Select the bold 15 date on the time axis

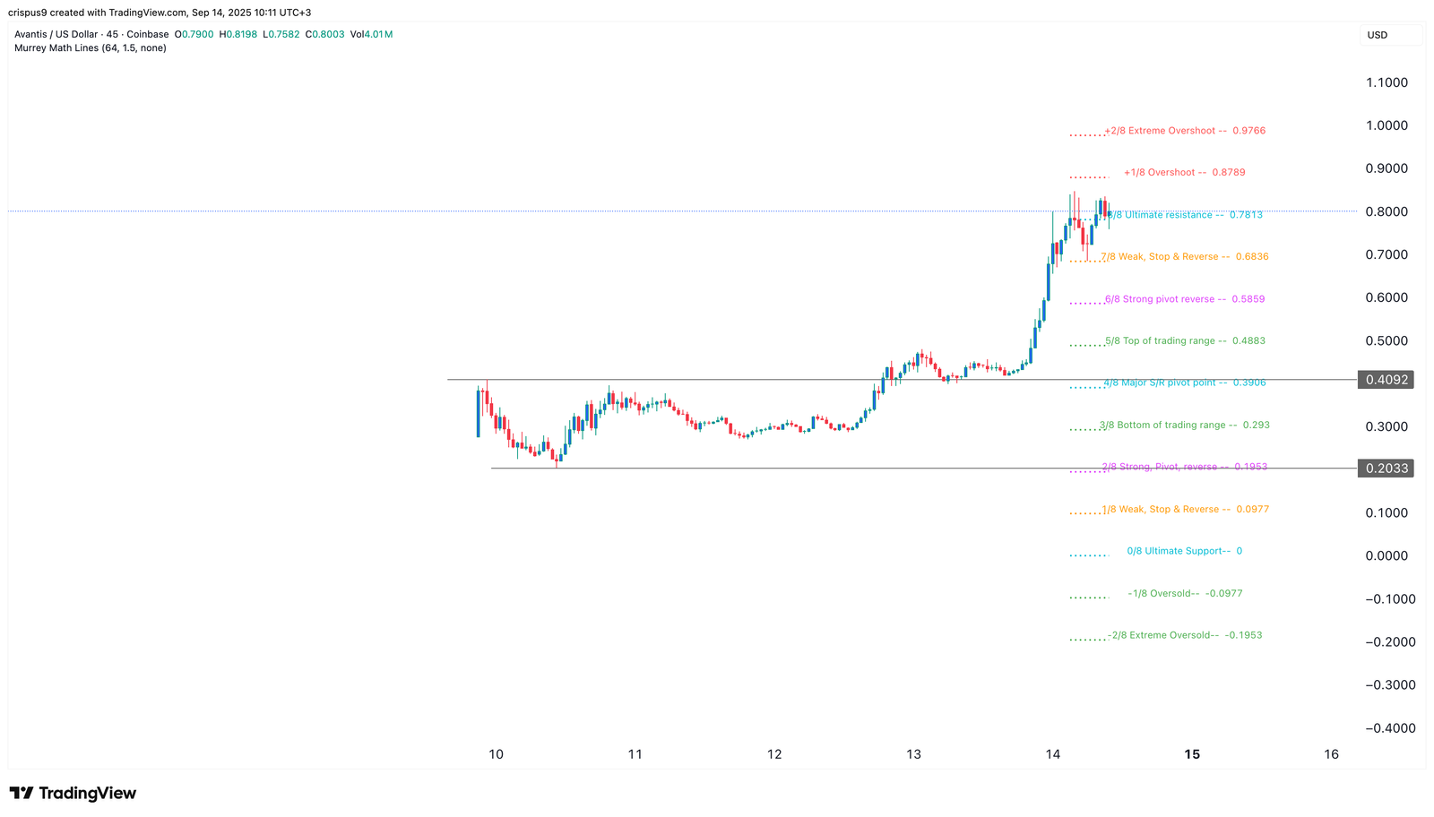point(1192,754)
